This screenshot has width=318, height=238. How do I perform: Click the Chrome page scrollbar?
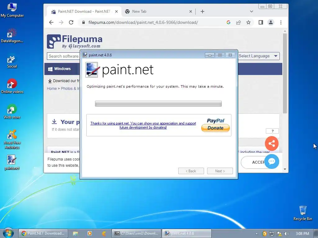(285, 73)
